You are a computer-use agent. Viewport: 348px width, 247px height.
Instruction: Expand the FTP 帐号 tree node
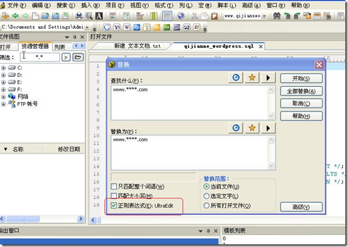click(3, 104)
